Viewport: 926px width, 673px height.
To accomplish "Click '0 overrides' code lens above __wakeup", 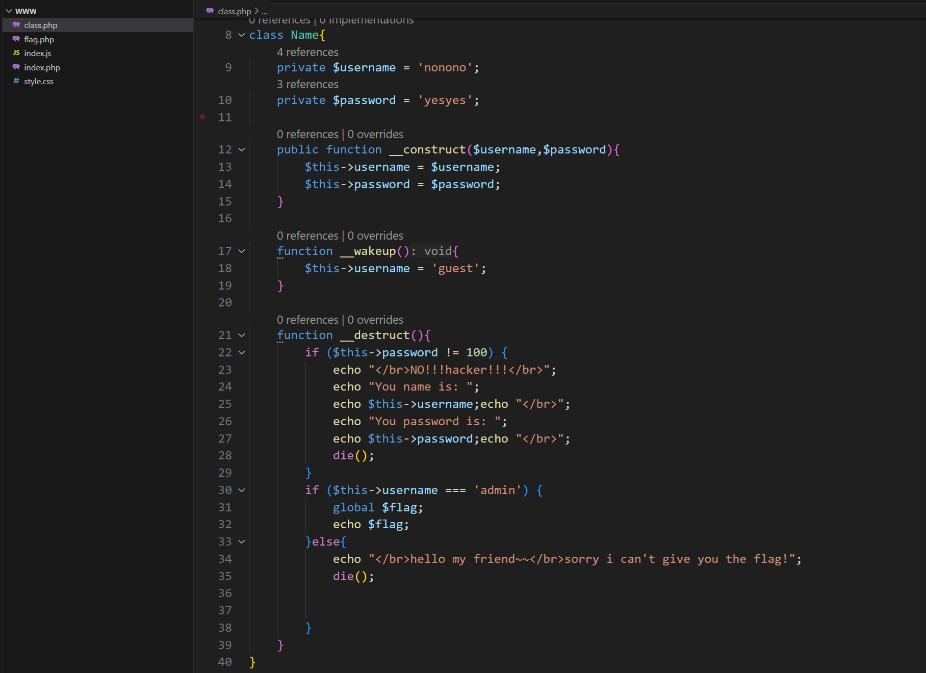I will (375, 236).
